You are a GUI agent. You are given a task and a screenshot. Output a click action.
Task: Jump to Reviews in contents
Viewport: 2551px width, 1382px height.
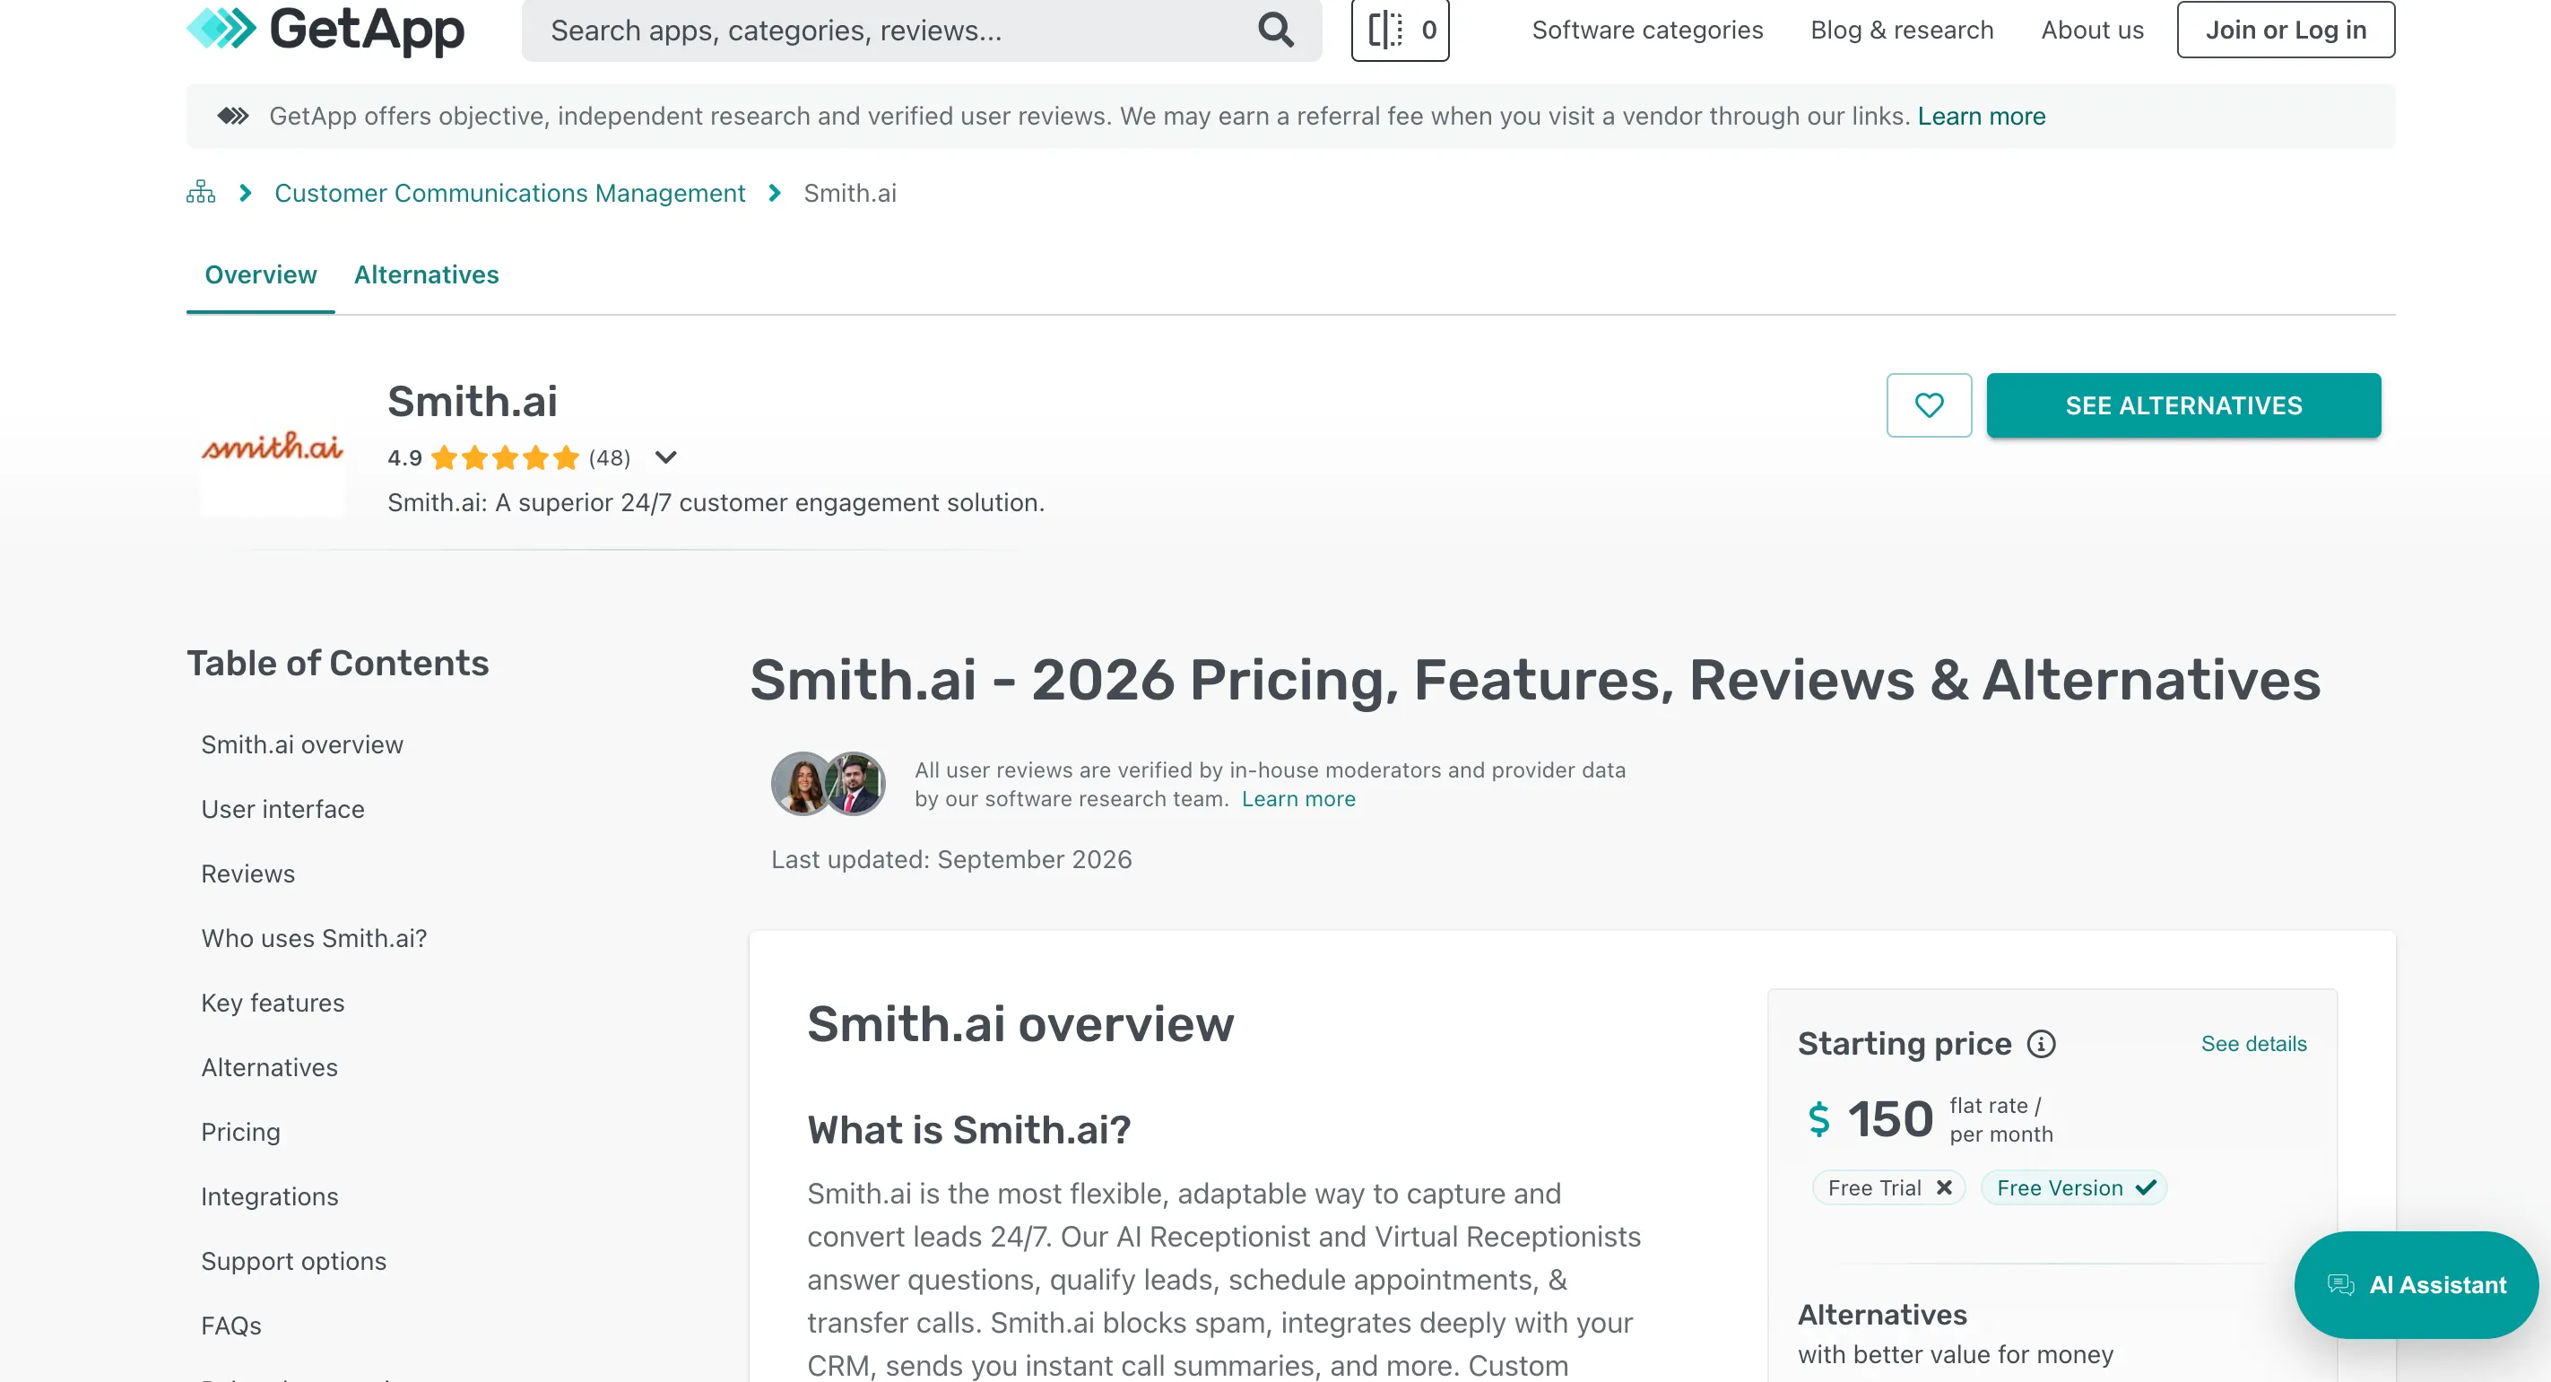point(247,873)
